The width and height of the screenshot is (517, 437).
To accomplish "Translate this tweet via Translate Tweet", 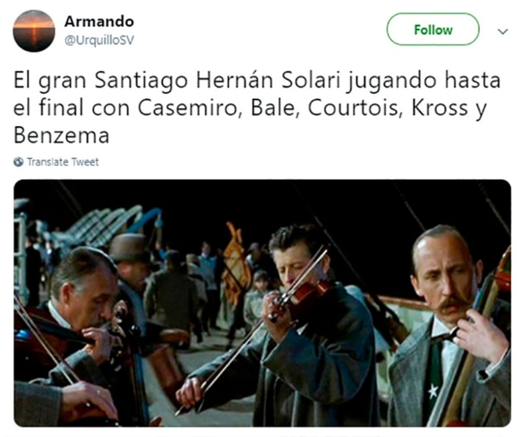I will [63, 162].
